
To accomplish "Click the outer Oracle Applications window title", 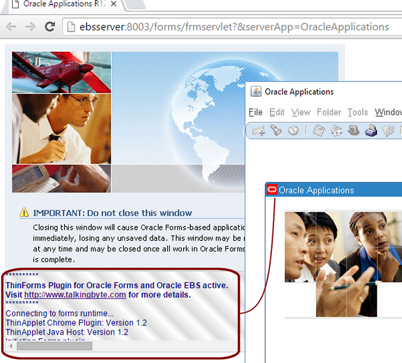I will point(299,91).
